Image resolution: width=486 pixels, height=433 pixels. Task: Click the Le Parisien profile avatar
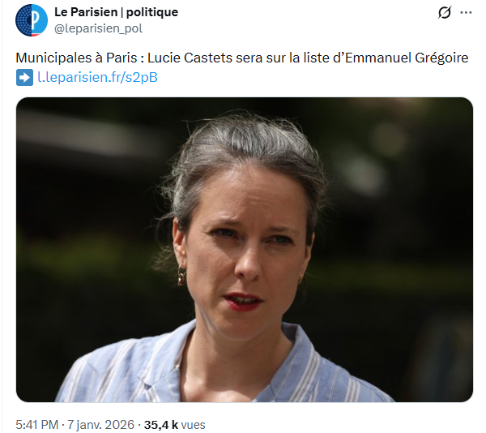(32, 20)
